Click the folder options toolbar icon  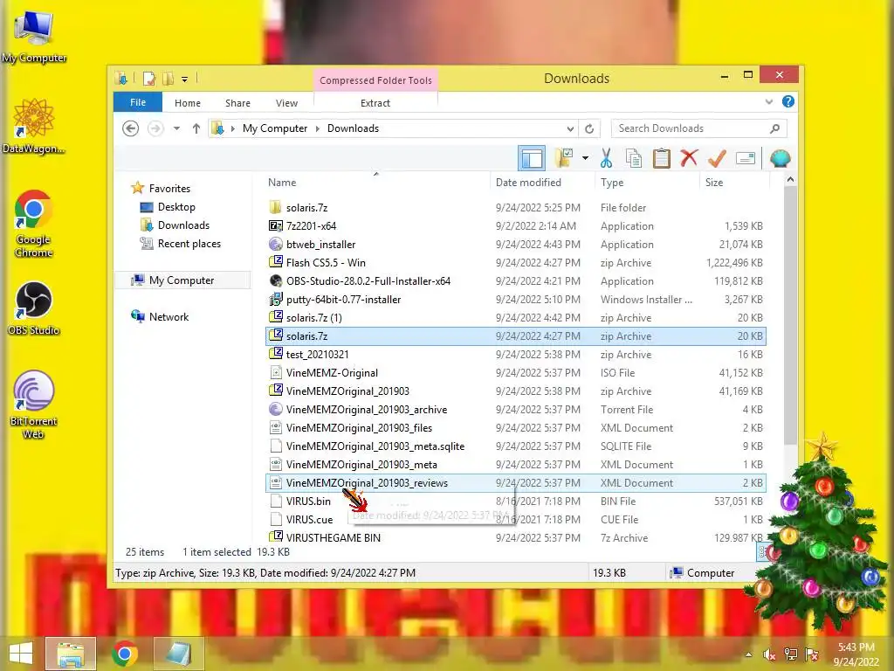pyautogui.click(x=564, y=159)
